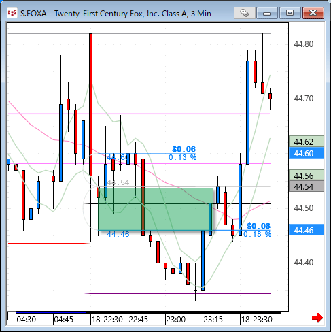Viewport: 331px width, 332px height.
Task: Click the $0.06 measurement label
Action: (184, 149)
